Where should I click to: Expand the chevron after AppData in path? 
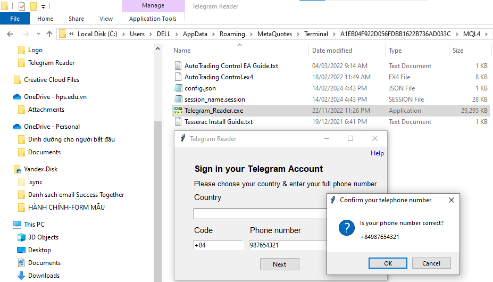tap(213, 34)
